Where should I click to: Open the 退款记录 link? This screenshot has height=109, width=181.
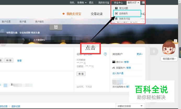point(16,106)
